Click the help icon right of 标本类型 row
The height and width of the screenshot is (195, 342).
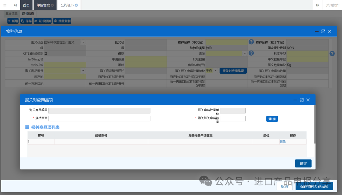pyautogui.click(x=332, y=53)
